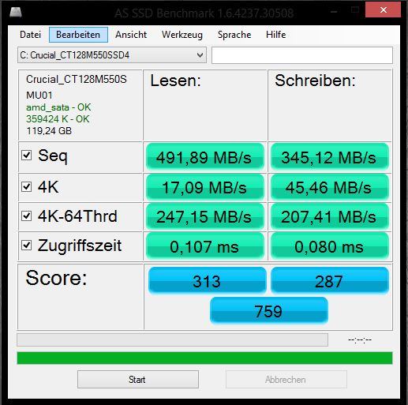Disable the 4K-64Thrd test checkbox
The image size is (408, 405).
[27, 216]
